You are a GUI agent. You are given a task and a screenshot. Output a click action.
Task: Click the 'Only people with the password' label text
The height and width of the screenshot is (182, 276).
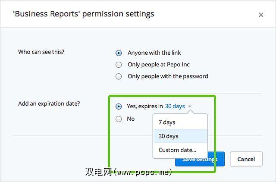pos(168,76)
